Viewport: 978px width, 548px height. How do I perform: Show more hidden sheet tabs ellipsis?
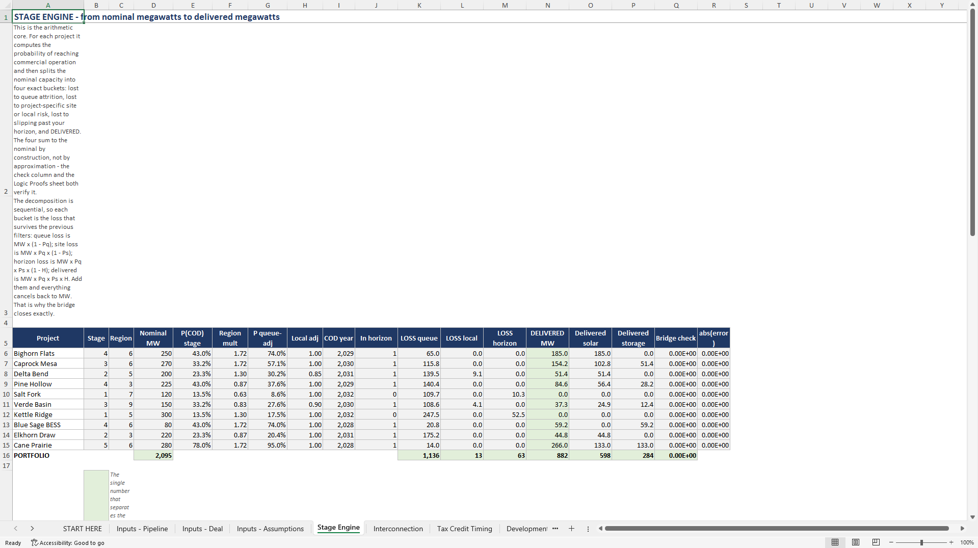(555, 529)
